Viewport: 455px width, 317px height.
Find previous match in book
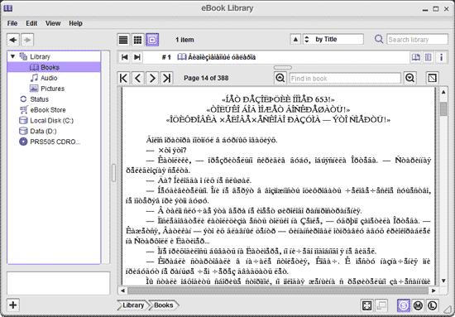280,78
